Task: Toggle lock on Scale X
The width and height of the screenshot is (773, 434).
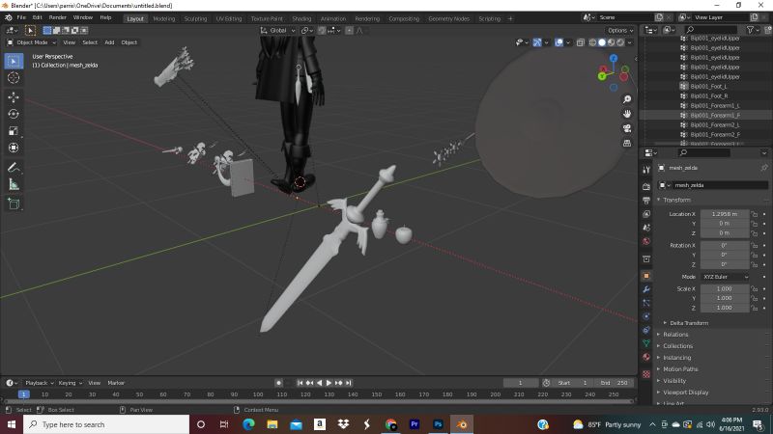Action: (x=755, y=288)
